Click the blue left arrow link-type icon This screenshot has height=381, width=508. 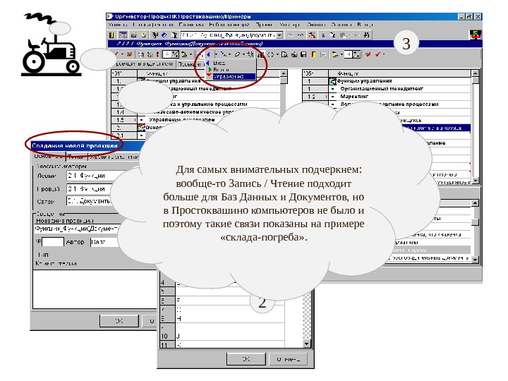coord(208,54)
